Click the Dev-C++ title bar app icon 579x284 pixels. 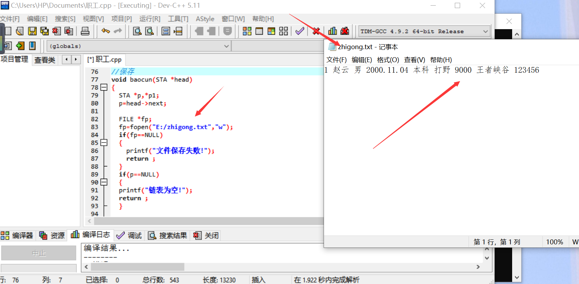[5, 5]
